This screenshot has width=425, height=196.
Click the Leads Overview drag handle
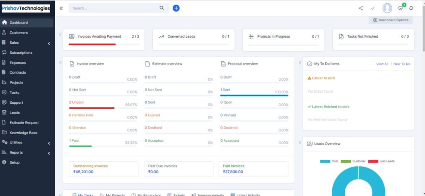click(300, 143)
